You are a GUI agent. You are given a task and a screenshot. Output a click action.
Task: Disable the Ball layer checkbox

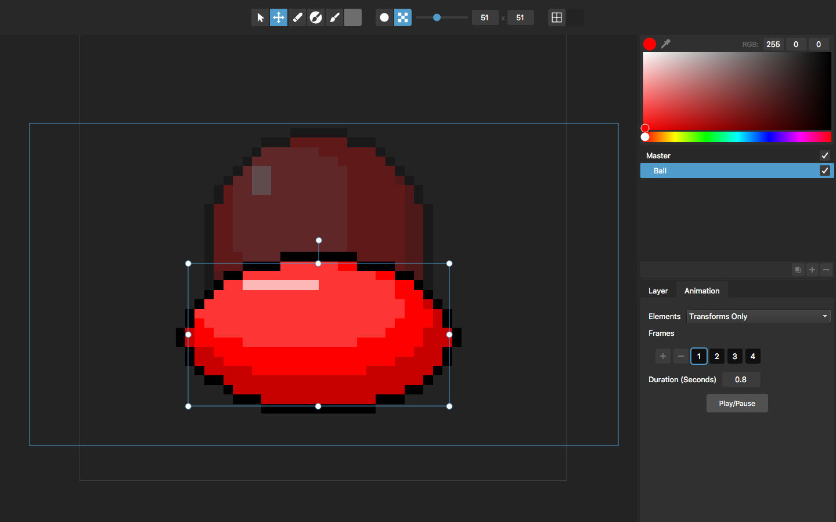[x=825, y=171]
